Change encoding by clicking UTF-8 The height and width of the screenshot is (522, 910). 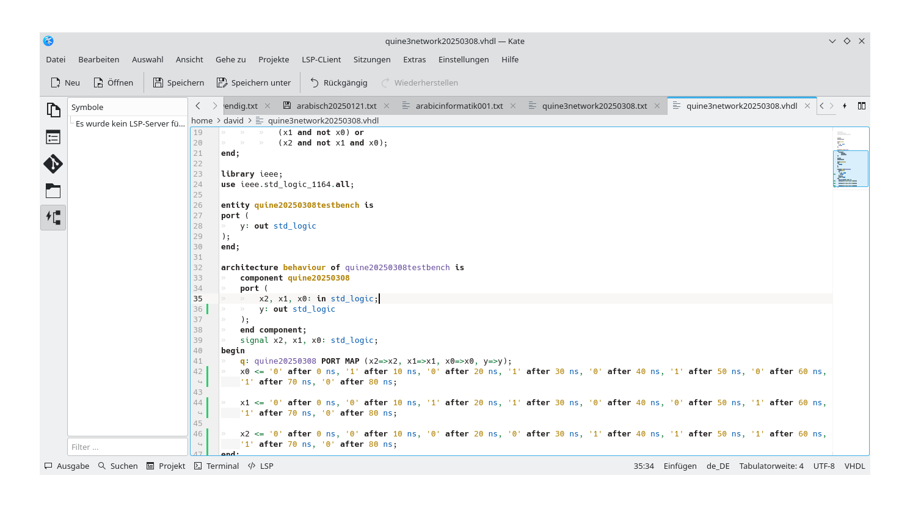click(x=823, y=466)
